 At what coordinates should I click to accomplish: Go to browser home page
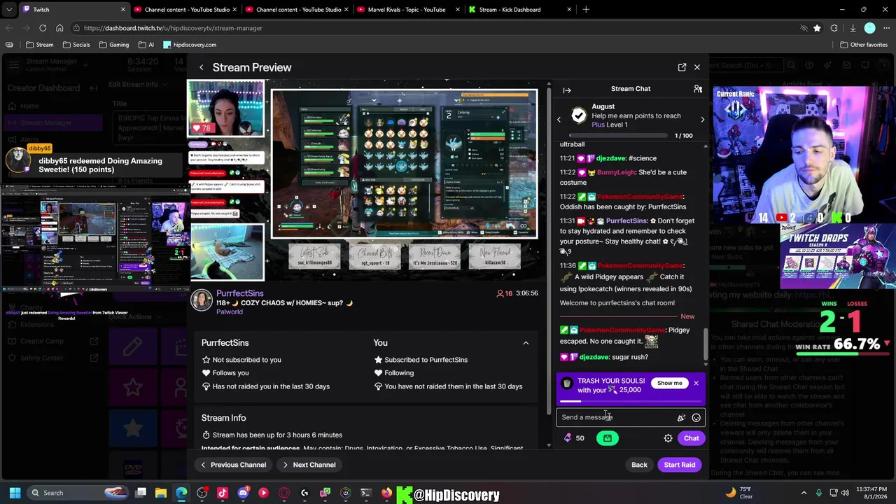pyautogui.click(x=59, y=28)
